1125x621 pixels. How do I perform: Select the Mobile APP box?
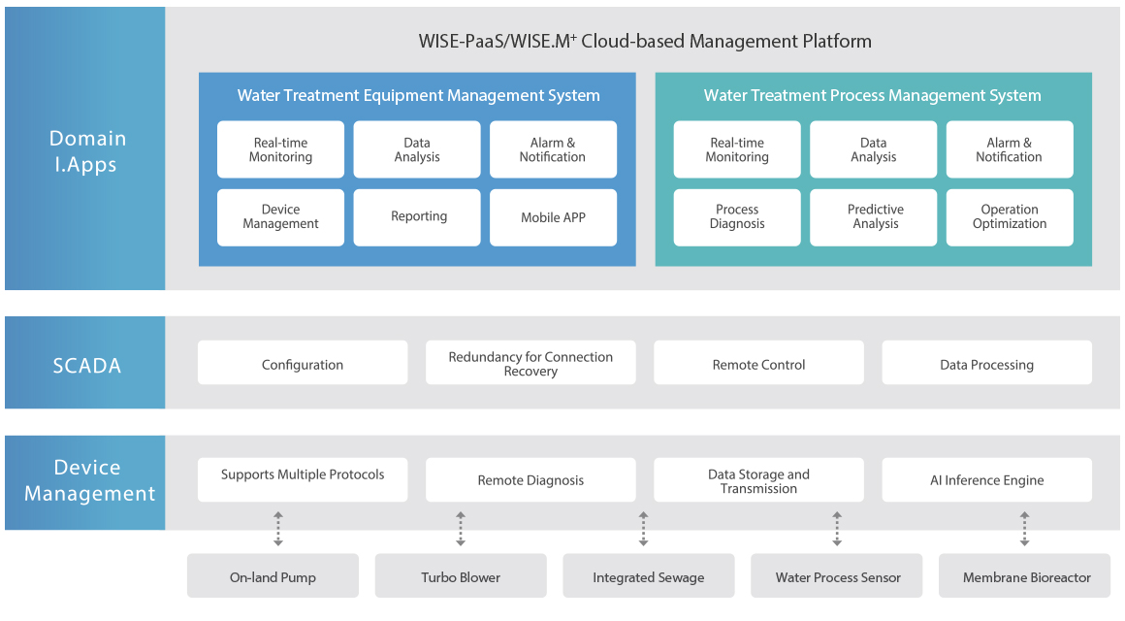[x=553, y=217]
